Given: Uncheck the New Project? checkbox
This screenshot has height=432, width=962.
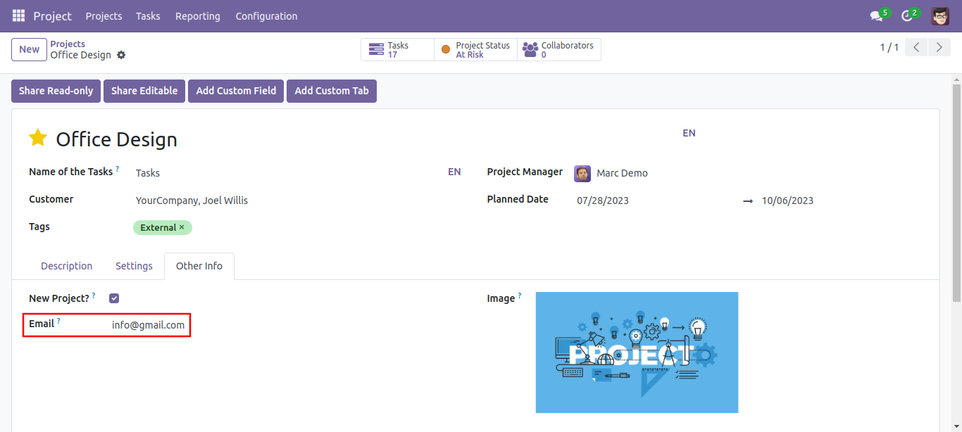Looking at the screenshot, I should [114, 298].
